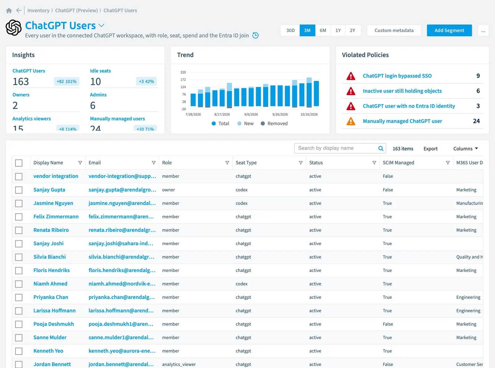Click warning icon for Inactive user policy
495x368 pixels.
click(351, 91)
